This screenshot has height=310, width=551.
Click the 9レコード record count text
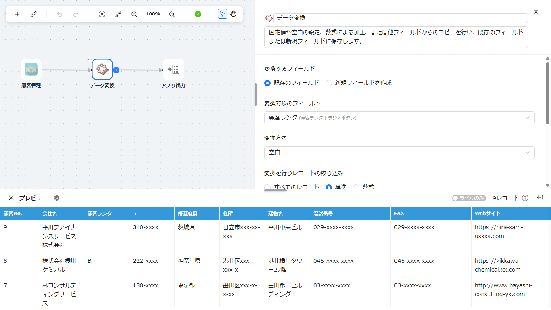click(505, 198)
